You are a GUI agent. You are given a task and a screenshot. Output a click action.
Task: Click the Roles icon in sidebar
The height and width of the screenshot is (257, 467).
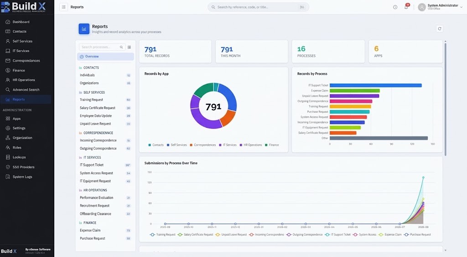tap(8, 147)
